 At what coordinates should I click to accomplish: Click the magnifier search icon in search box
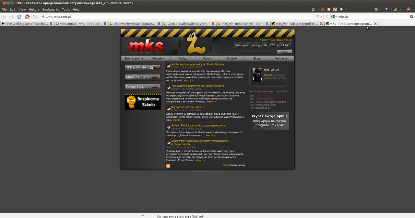click(411, 17)
